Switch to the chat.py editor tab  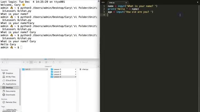pos(112,2)
